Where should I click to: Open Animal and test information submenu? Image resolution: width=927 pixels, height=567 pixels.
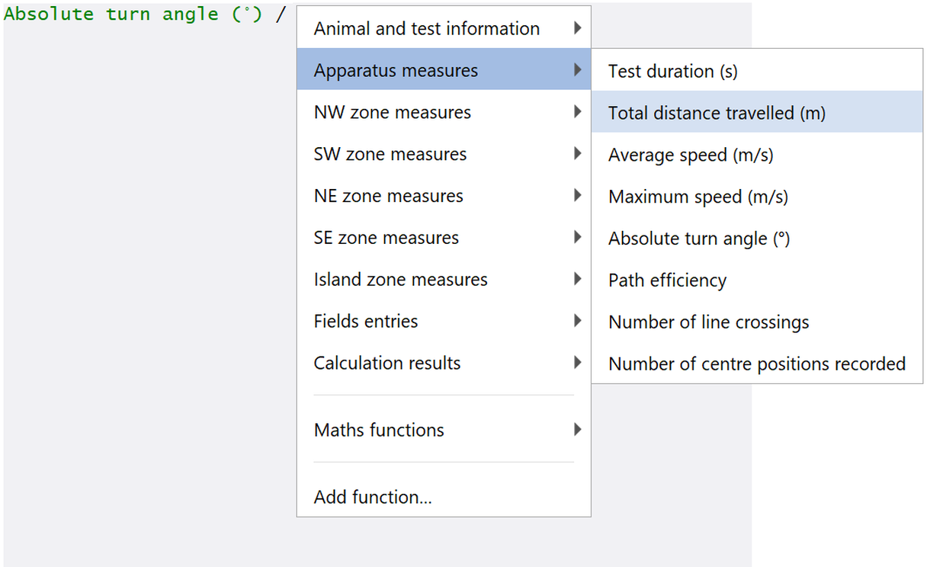point(444,29)
